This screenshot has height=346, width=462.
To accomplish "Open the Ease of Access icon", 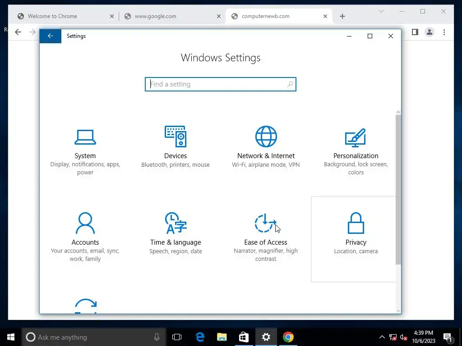I will click(x=265, y=223).
